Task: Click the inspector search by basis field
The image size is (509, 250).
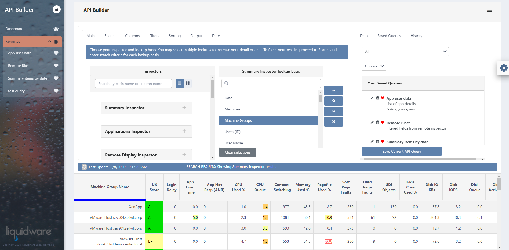Action: (133, 84)
